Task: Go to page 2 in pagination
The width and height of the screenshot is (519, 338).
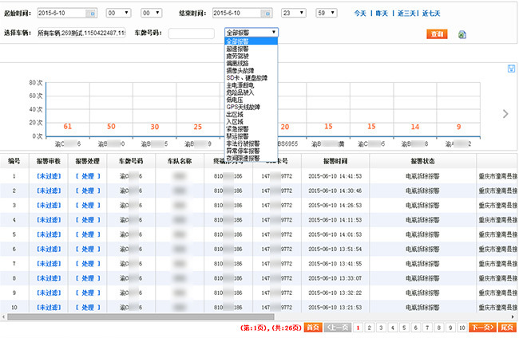Action: [370, 328]
